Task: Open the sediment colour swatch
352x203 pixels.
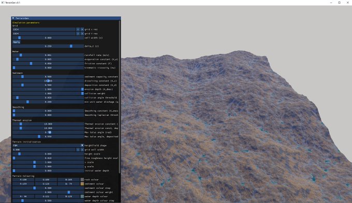Action: [82, 184]
